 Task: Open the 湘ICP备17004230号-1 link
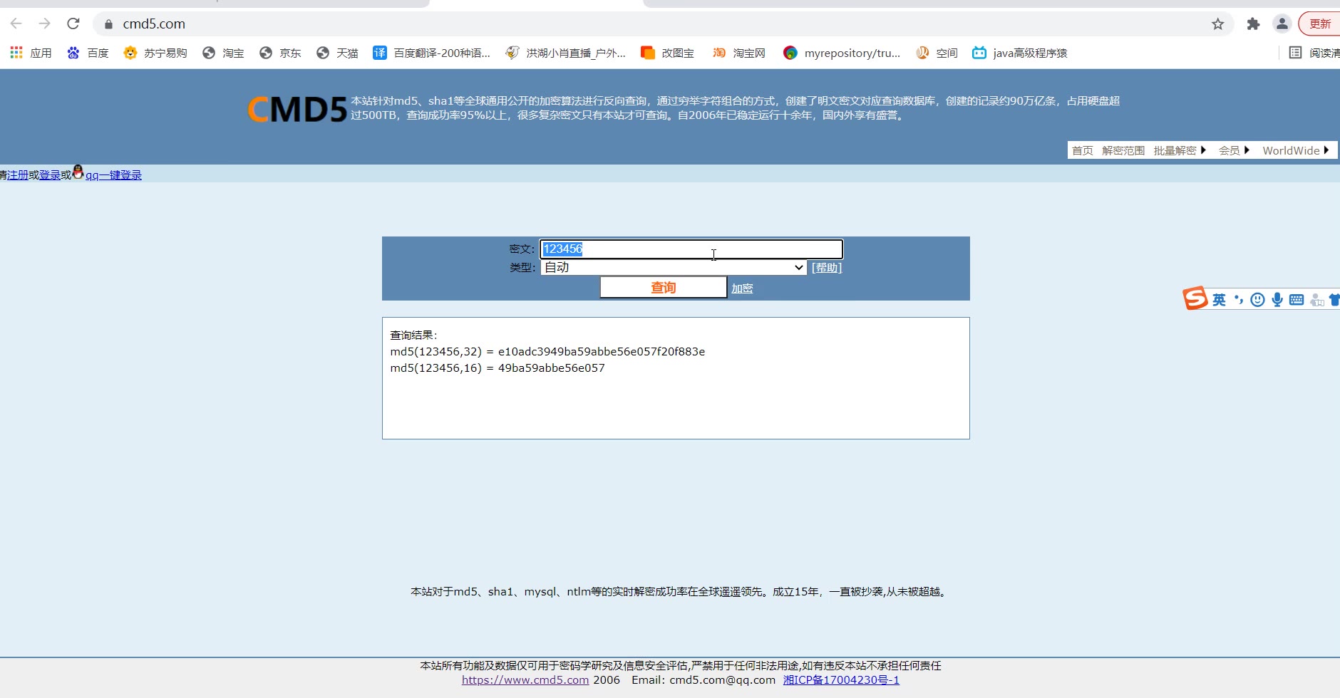[841, 679]
